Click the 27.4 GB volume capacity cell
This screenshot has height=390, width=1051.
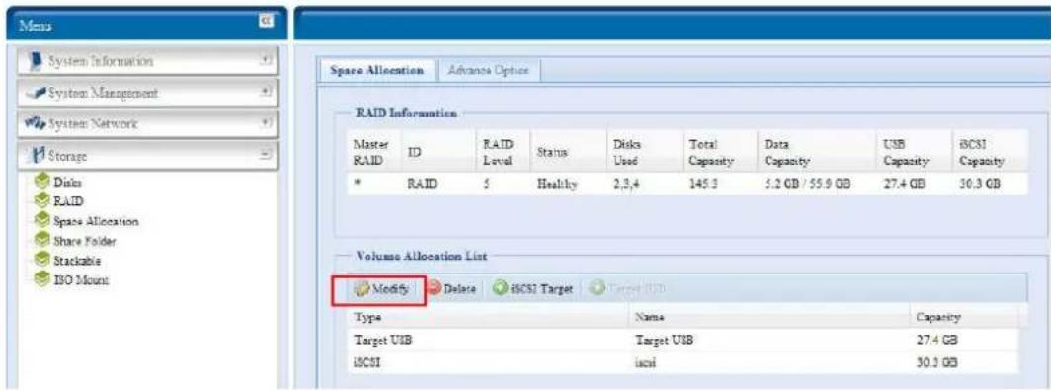coord(937,341)
